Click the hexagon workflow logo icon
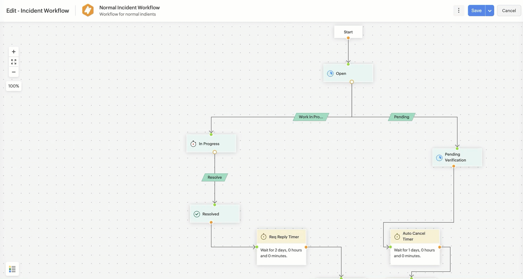 [x=88, y=10]
